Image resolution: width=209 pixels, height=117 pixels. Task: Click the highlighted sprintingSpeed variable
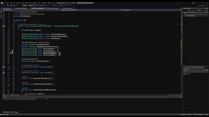[50, 53]
